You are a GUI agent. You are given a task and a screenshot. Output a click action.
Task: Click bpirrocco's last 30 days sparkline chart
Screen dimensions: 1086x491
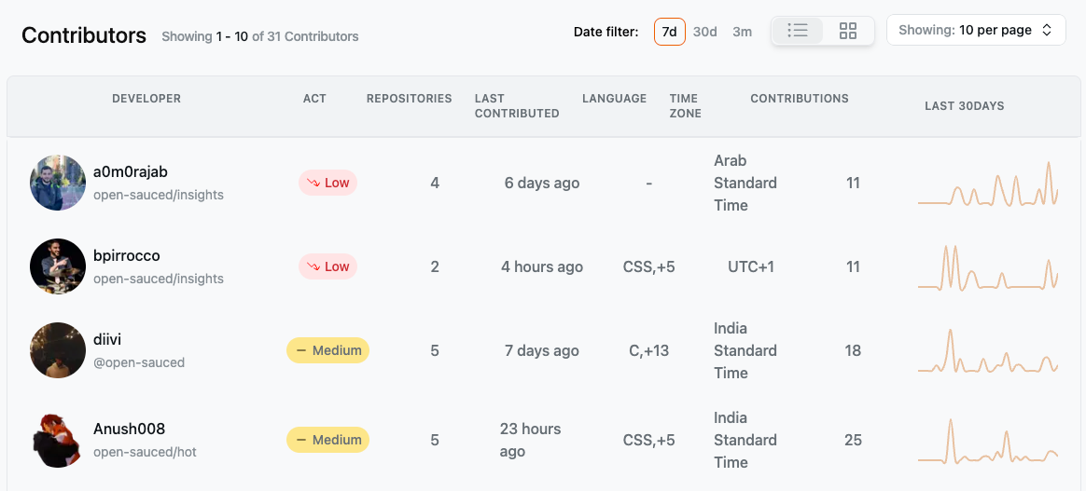point(988,266)
